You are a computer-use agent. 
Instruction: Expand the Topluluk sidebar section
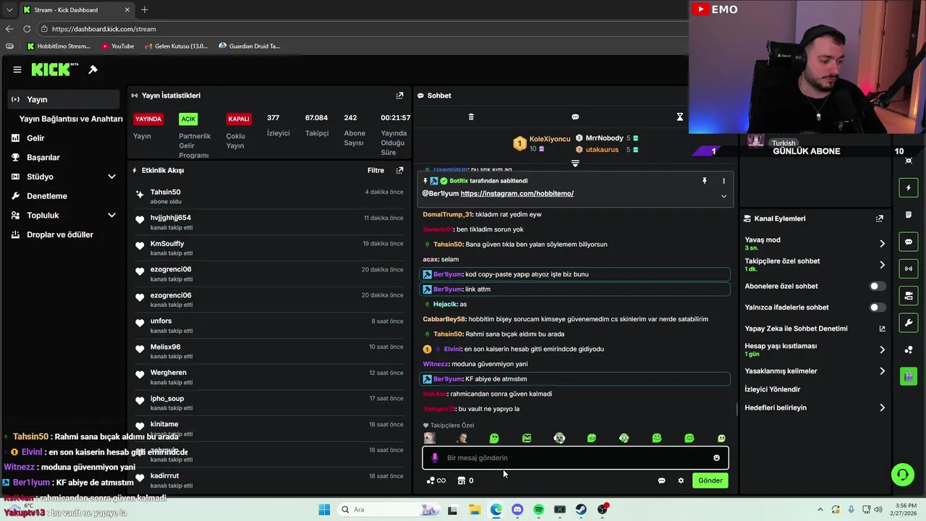[111, 215]
